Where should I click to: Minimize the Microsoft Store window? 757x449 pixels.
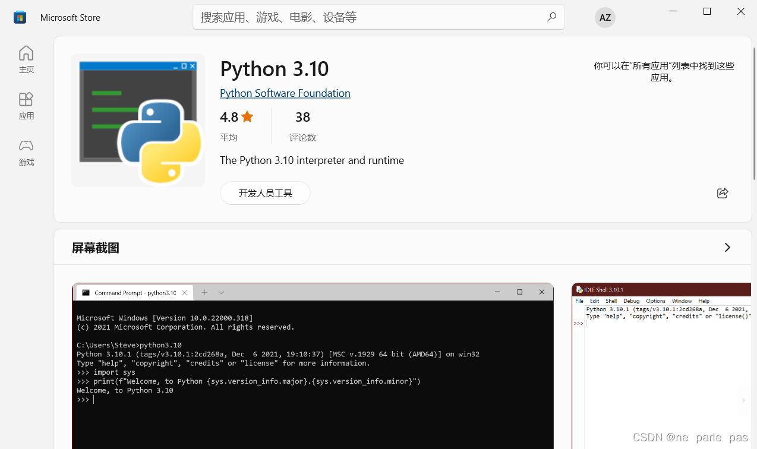pyautogui.click(x=673, y=11)
